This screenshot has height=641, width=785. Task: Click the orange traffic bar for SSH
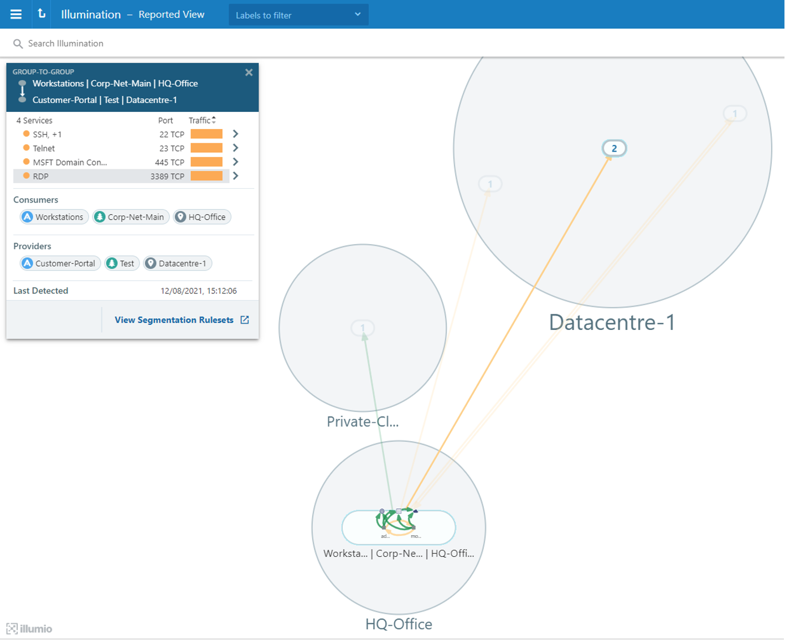[x=206, y=134]
